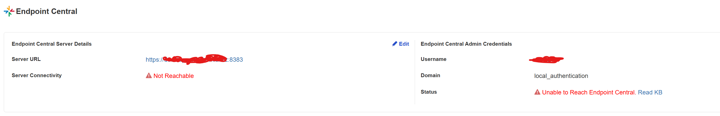720x116 pixels.
Task: Click the Server URL label
Action: (26, 59)
